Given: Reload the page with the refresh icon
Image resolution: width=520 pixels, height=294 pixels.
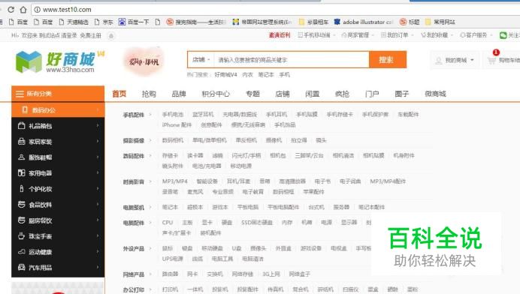Looking at the screenshot, I should pyautogui.click(x=11, y=10).
